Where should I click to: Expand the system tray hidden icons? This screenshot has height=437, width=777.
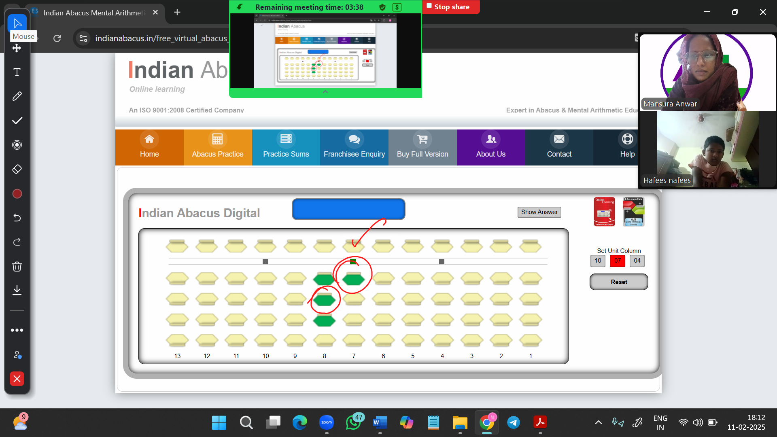click(x=598, y=422)
